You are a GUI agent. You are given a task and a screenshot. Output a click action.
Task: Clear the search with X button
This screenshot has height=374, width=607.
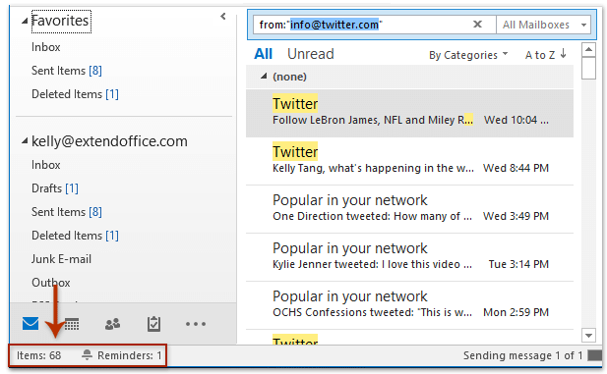[478, 25]
